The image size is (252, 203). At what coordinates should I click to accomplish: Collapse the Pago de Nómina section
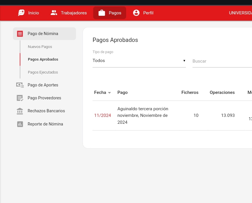pyautogui.click(x=44, y=34)
